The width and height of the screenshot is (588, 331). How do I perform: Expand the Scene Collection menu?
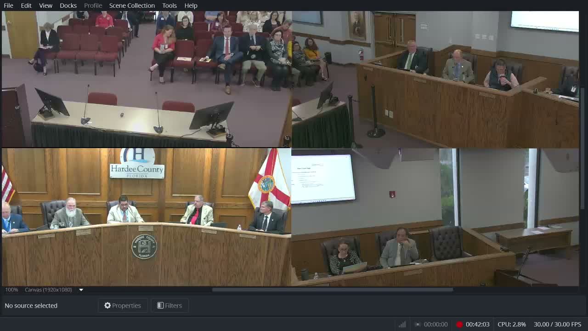[132, 6]
